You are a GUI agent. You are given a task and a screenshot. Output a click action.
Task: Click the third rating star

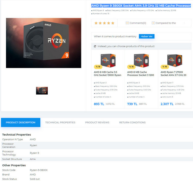point(104,23)
